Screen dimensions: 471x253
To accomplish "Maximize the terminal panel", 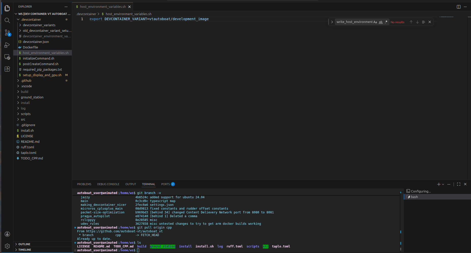I will pos(458,184).
